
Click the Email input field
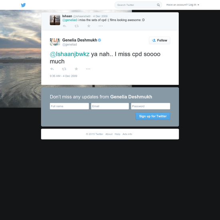110,106
